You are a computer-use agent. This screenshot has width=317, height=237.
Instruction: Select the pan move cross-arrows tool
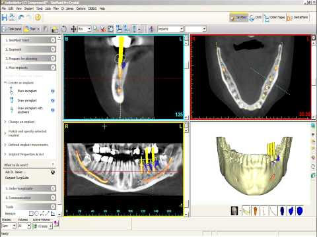[73, 29]
